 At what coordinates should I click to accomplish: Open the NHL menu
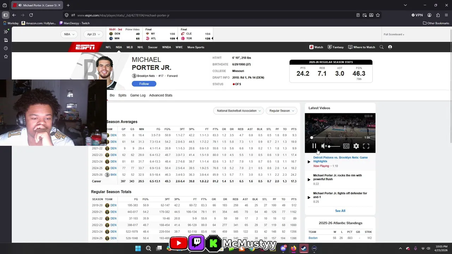pyautogui.click(x=140, y=47)
